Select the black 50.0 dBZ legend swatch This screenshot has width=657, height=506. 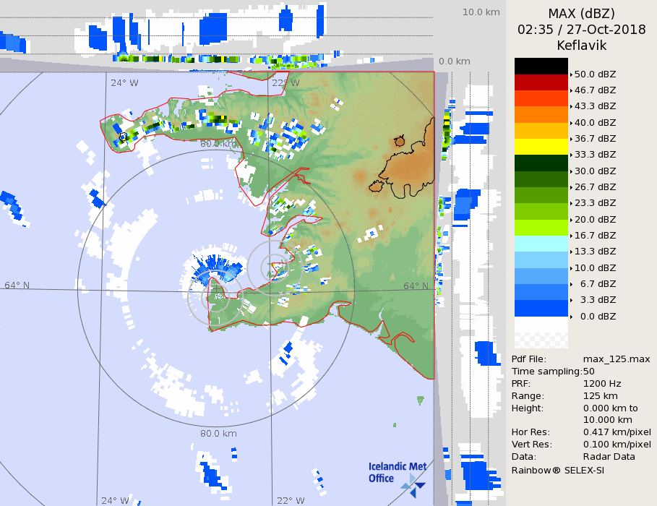541,66
